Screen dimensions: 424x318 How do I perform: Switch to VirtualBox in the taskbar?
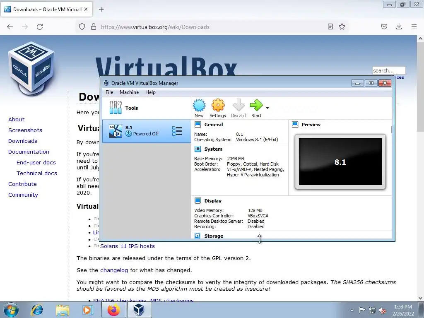pyautogui.click(x=139, y=310)
